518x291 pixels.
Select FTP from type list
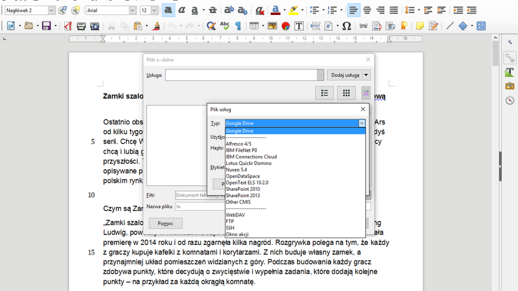295,221
